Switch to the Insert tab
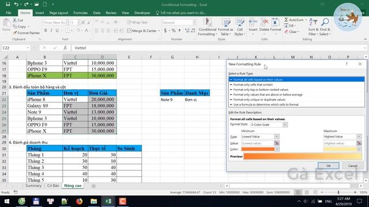This screenshot has height=207, width=369. click(40, 13)
